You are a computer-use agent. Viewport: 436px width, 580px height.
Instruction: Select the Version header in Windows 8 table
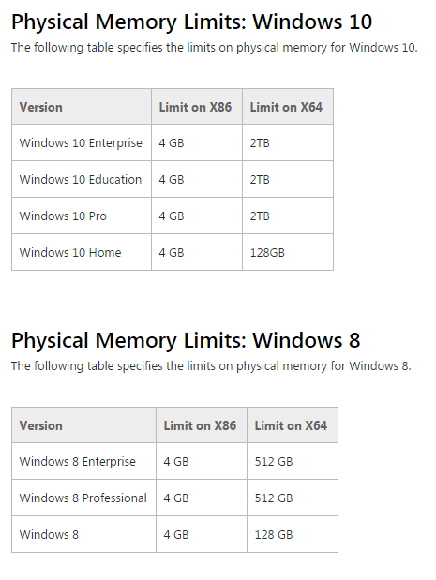click(x=83, y=425)
